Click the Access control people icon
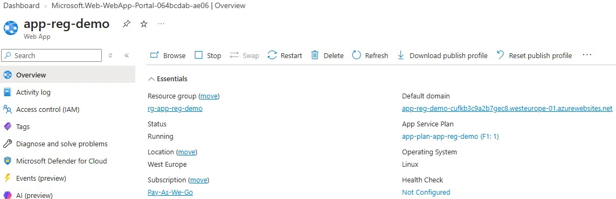This screenshot has height=199, width=616. (8, 109)
